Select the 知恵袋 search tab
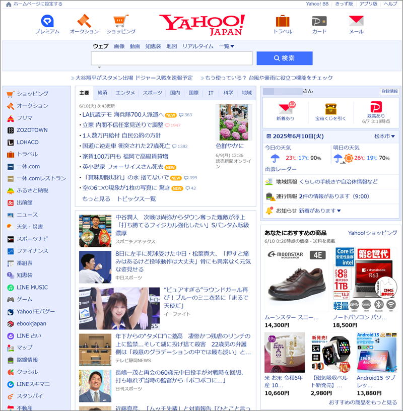The image size is (403, 411). [153, 46]
